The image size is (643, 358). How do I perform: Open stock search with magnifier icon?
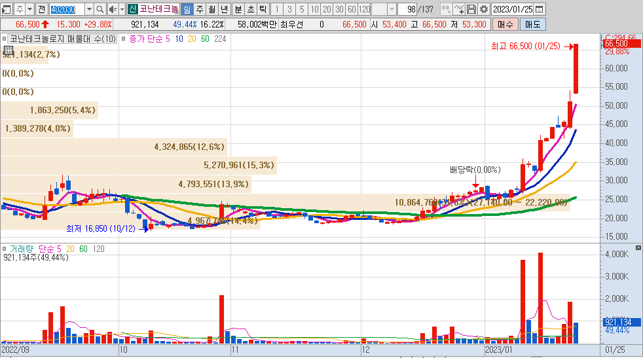(100, 9)
